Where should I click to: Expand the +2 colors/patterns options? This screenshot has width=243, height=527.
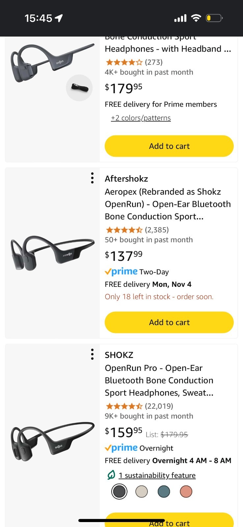tap(141, 118)
